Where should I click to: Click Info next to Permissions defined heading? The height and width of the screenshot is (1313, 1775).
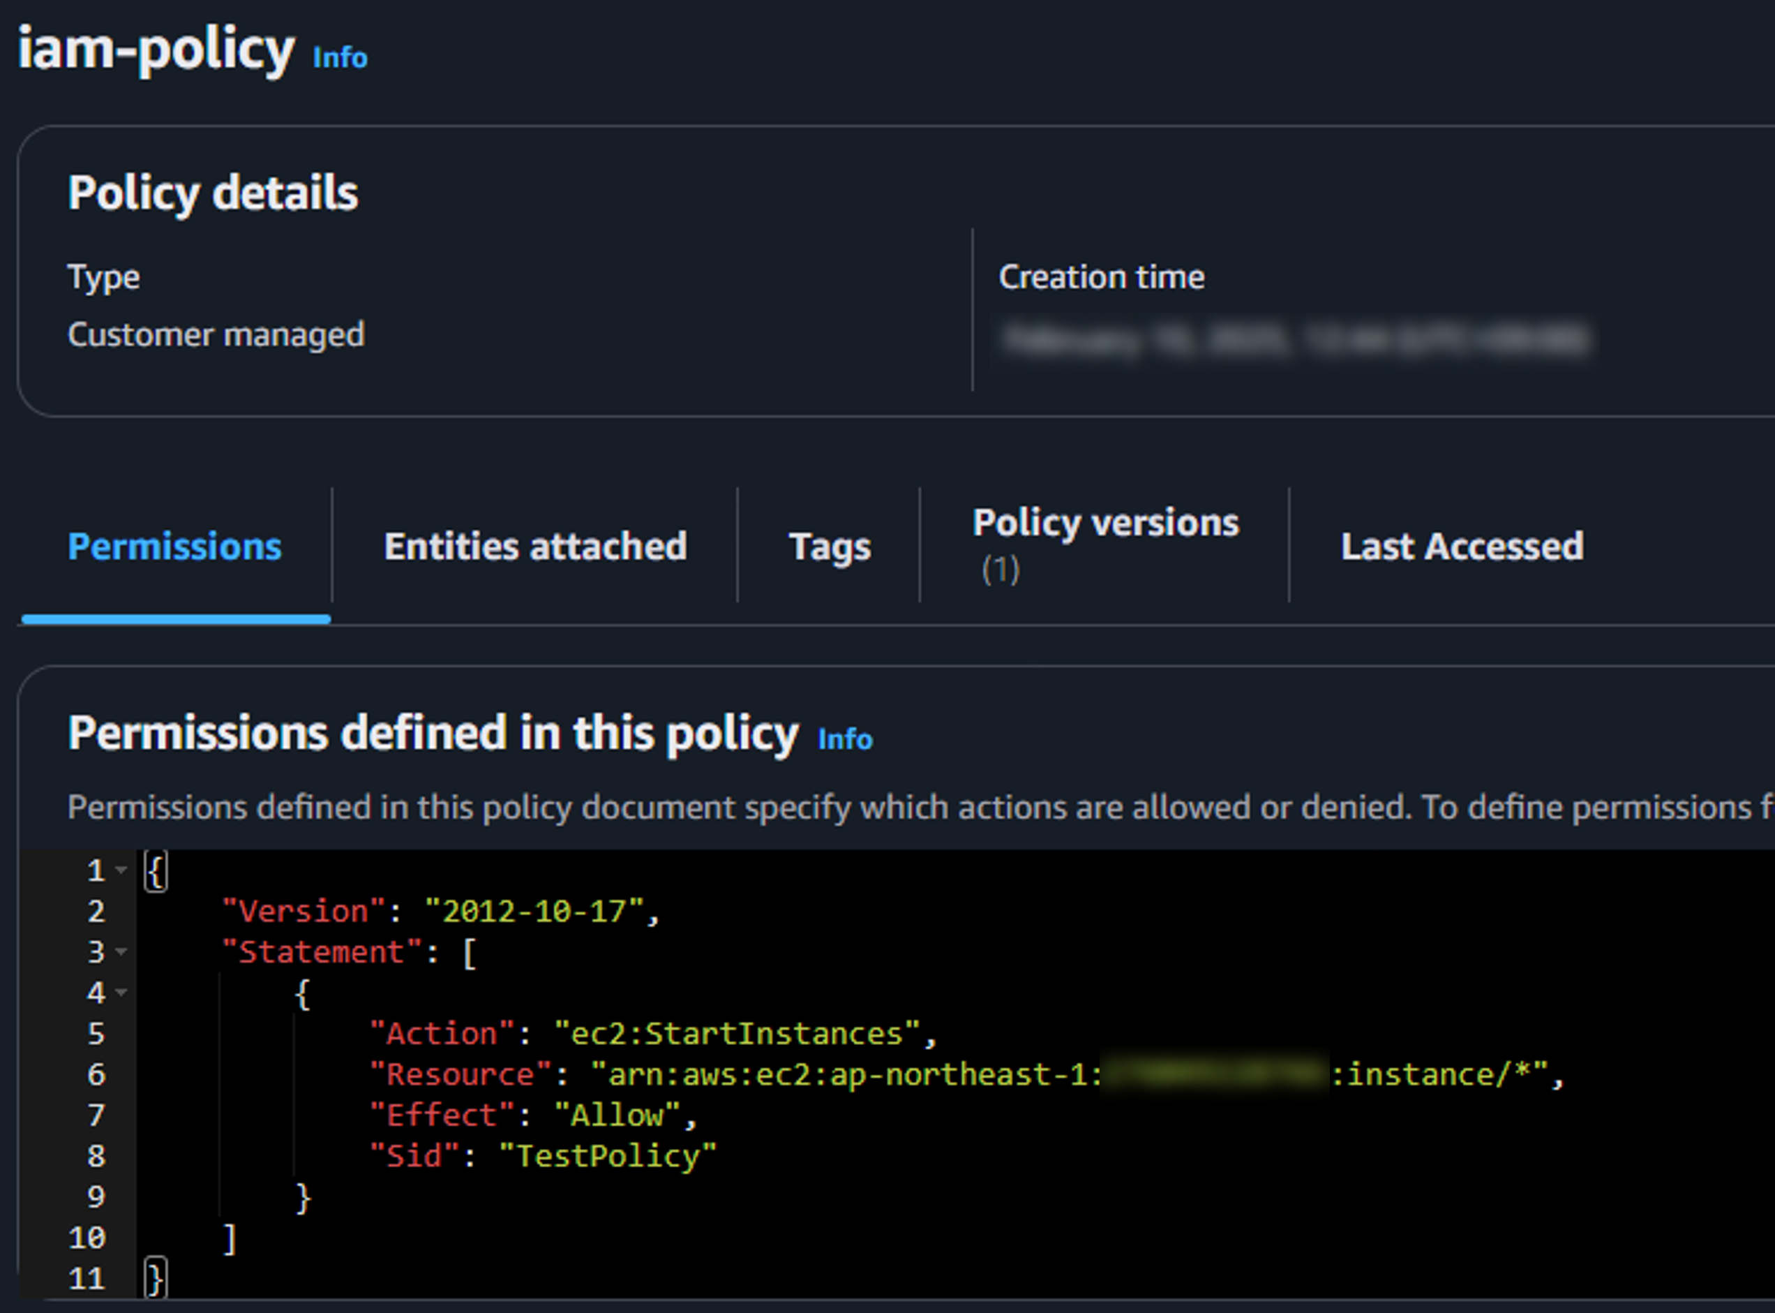pyautogui.click(x=845, y=739)
